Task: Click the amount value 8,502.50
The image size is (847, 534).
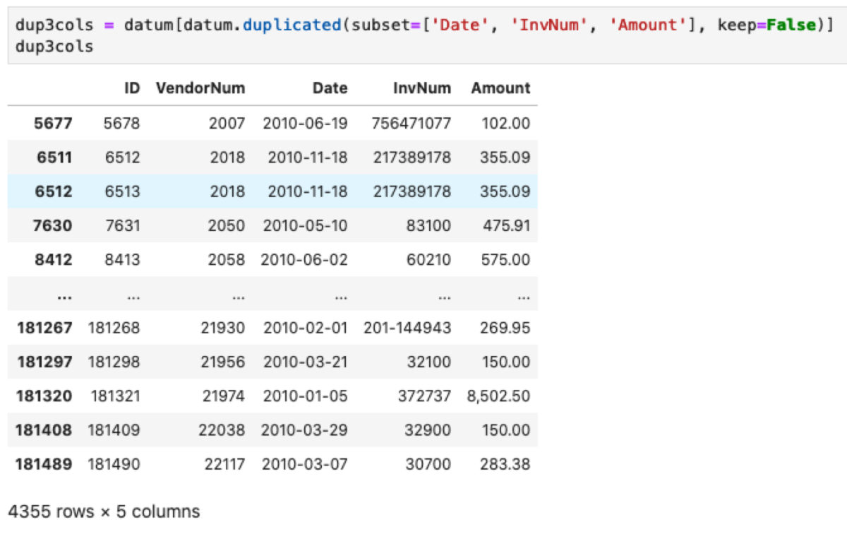Action: [498, 396]
